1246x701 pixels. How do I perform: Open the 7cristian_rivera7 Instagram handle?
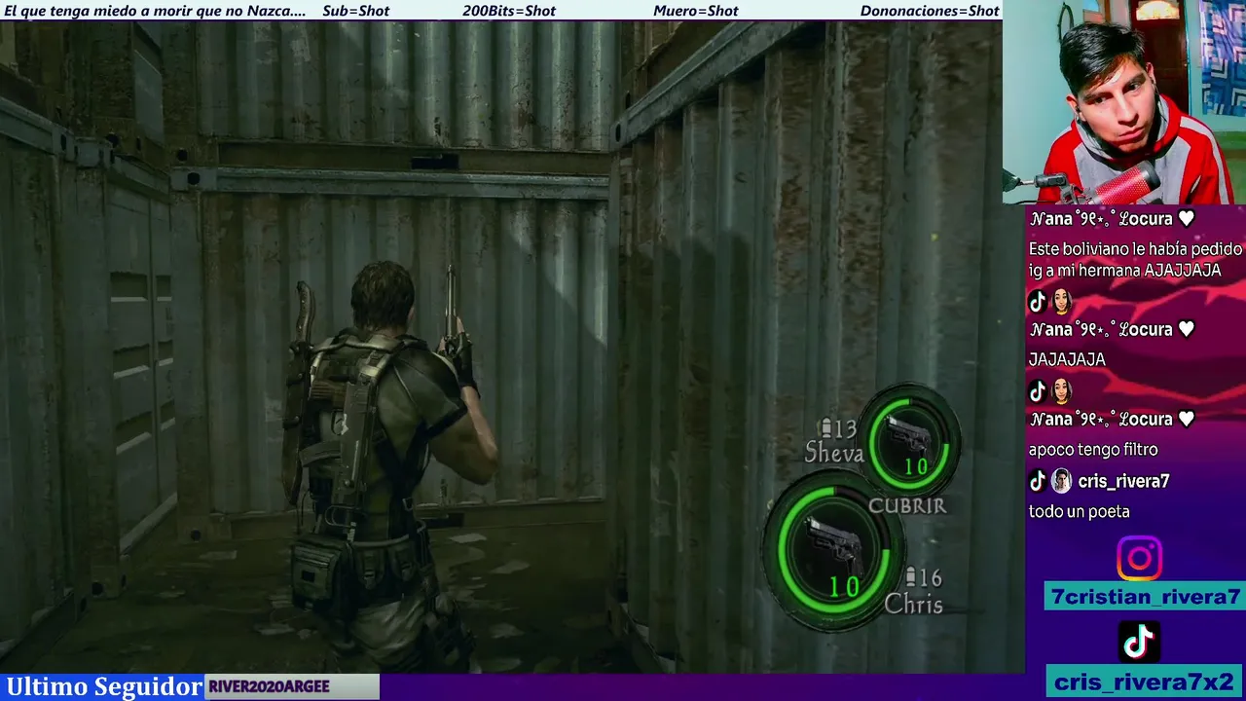[1143, 597]
